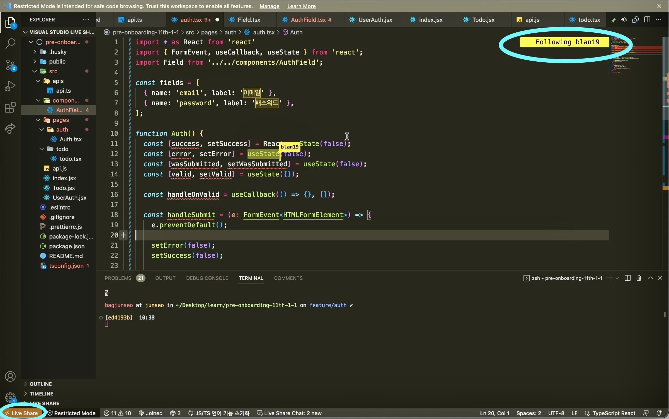Open Source Control view with badge 2
The image size is (669, 419).
pos(10,65)
